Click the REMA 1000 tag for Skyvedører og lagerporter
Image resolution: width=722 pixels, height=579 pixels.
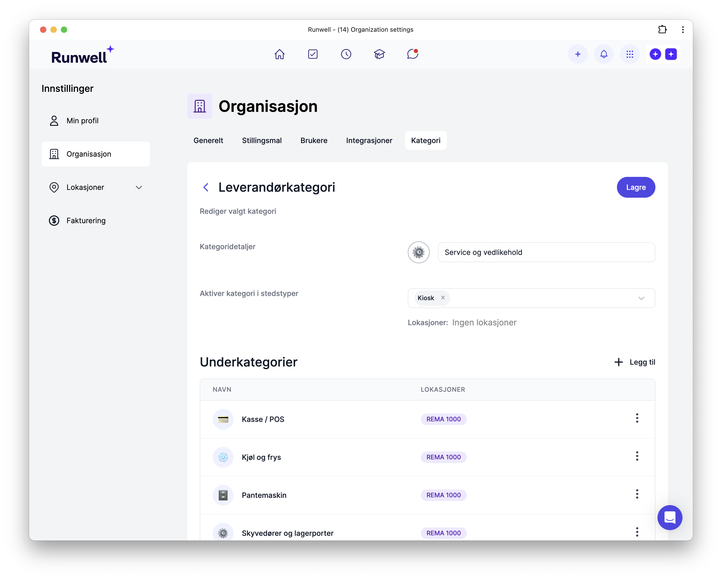point(443,533)
